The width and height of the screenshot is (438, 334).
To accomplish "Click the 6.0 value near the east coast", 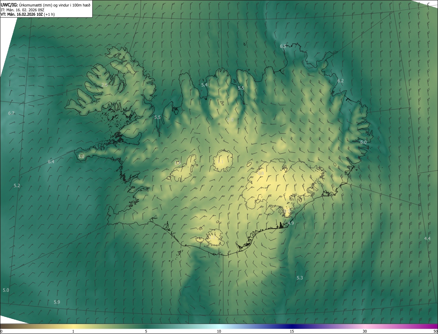I will [x=363, y=142].
